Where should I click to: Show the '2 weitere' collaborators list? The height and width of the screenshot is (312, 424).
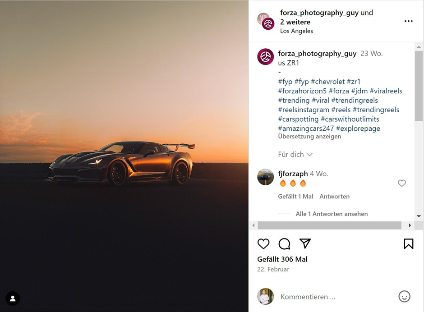(295, 22)
